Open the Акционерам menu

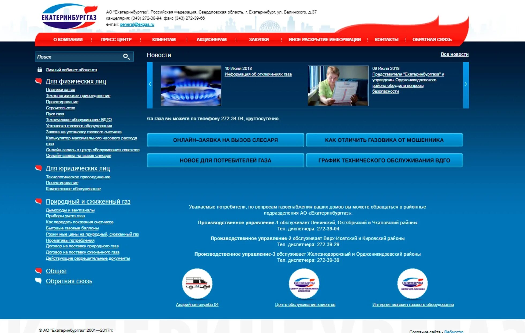(212, 40)
